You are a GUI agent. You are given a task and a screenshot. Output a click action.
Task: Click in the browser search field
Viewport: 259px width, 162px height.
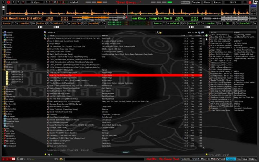[x=106, y=33]
